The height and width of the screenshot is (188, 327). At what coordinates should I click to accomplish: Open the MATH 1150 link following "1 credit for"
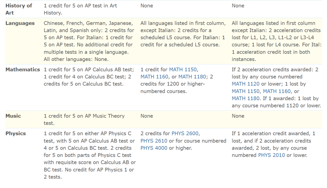[183, 69]
